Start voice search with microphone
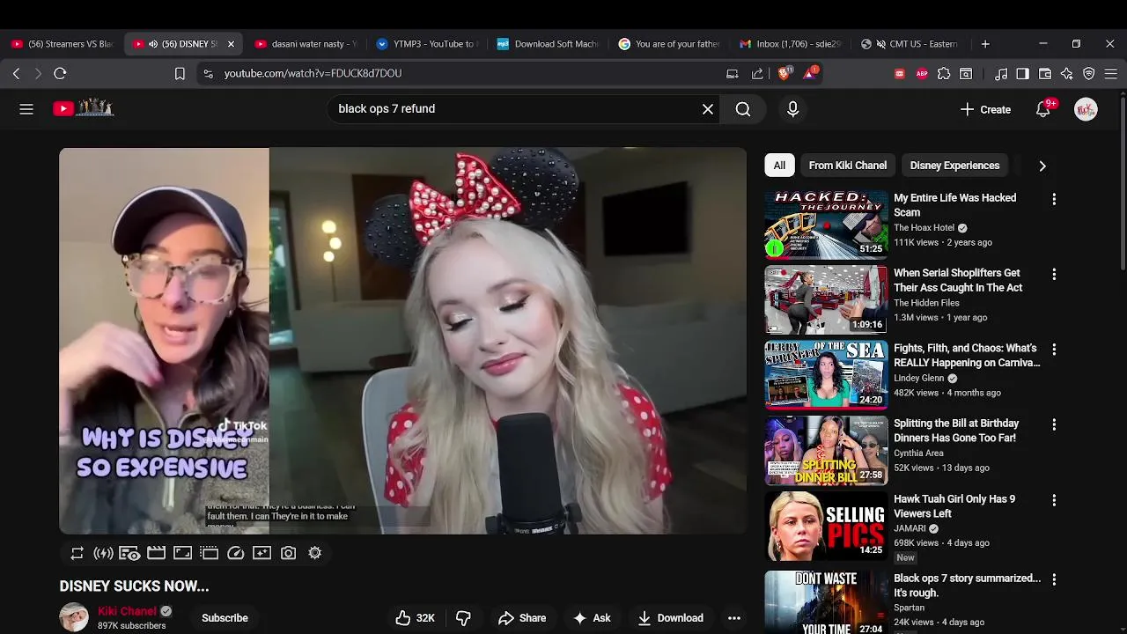The width and height of the screenshot is (1127, 634). [x=792, y=109]
